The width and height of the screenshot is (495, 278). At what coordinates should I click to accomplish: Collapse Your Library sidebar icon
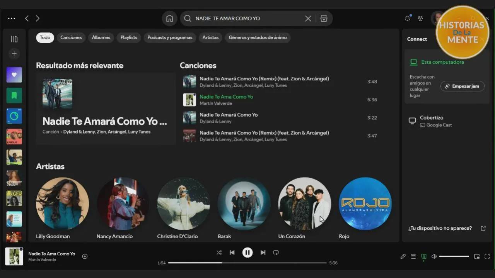click(14, 39)
